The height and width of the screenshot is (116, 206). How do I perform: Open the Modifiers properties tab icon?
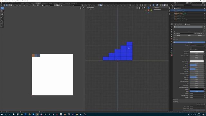172,44
